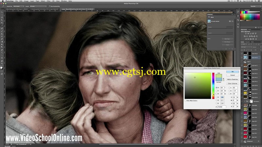Select the Pen tool

click(x=2, y=50)
